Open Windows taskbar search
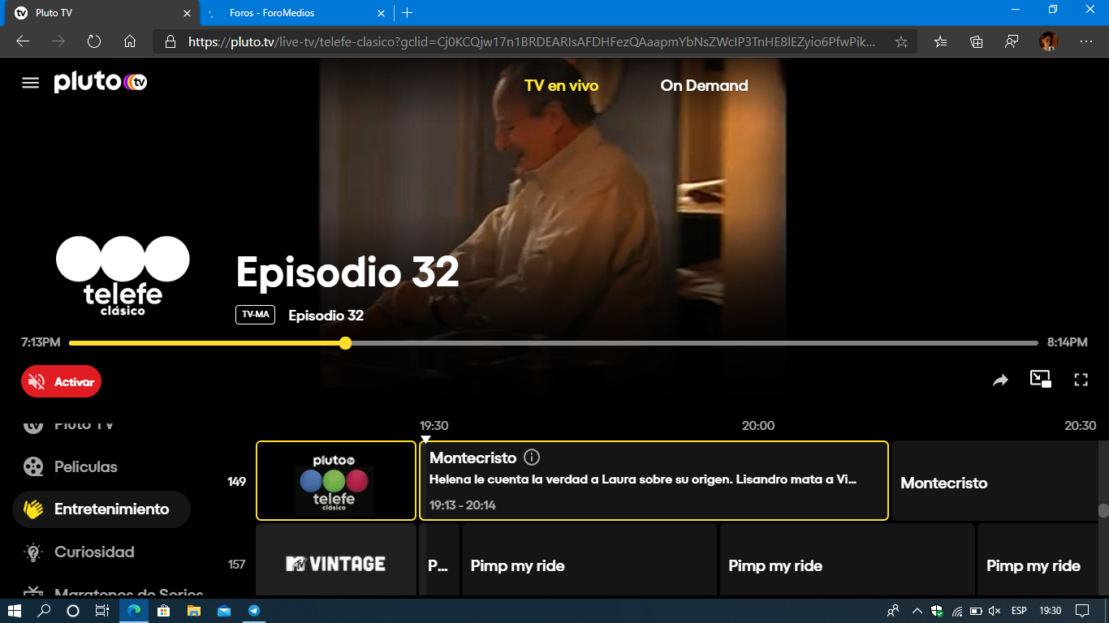 45,611
